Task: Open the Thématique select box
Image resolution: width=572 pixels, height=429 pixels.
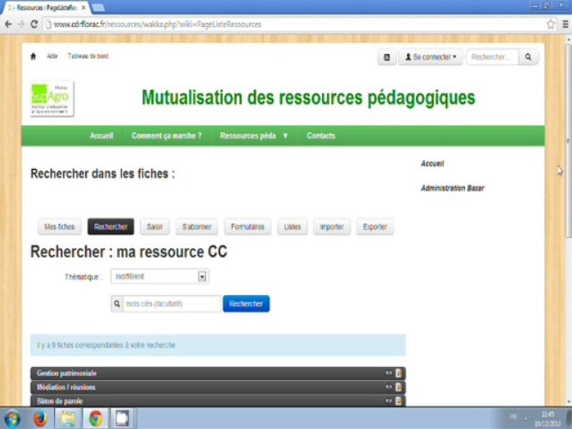Action: (x=160, y=276)
